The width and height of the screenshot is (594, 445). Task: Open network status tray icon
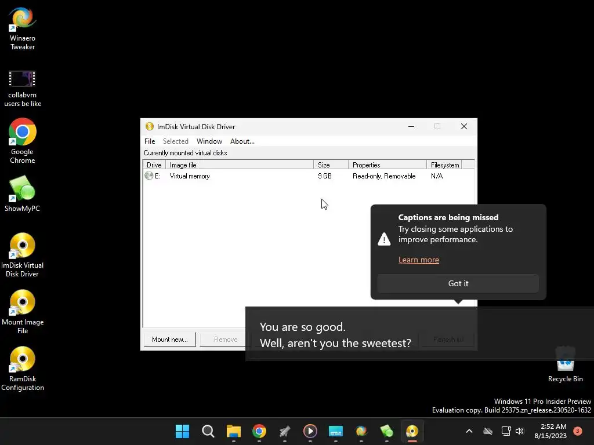[x=506, y=431]
